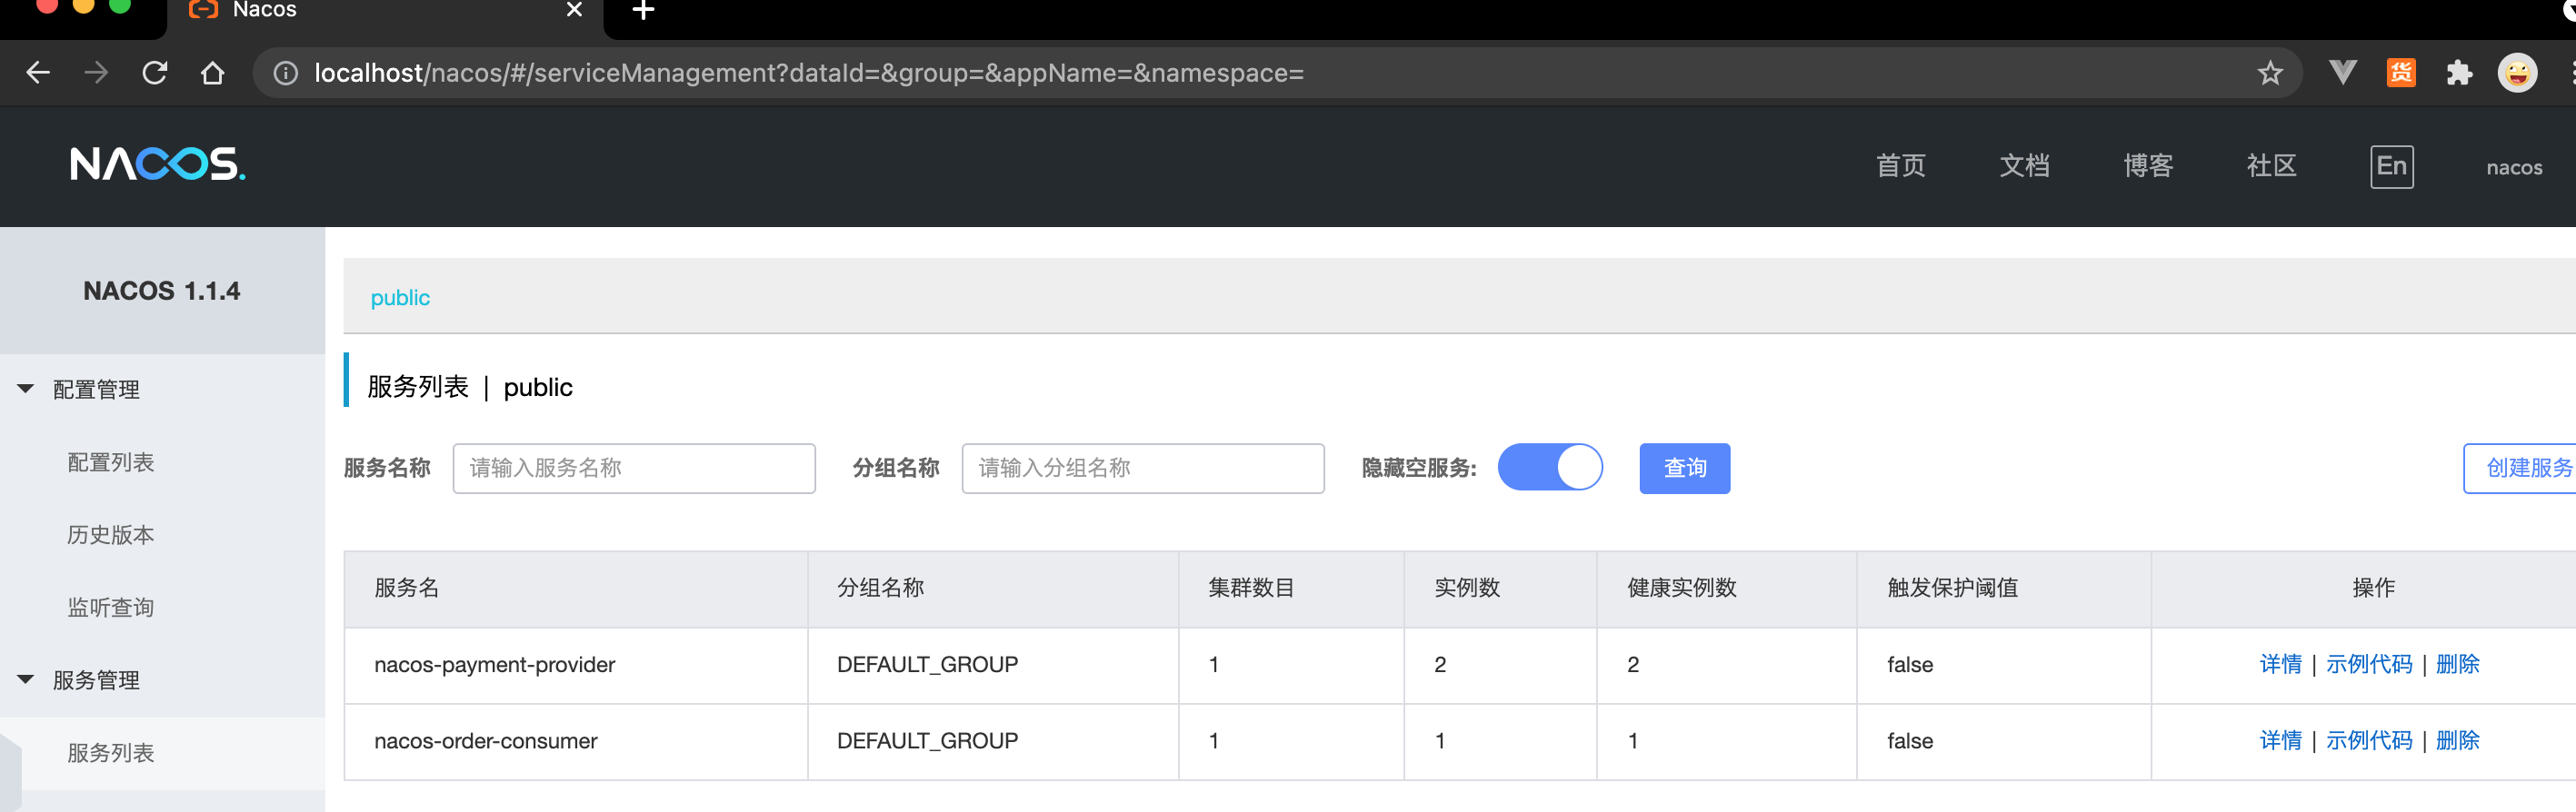
Task: Click the 分组名称 input field
Action: coord(1143,469)
